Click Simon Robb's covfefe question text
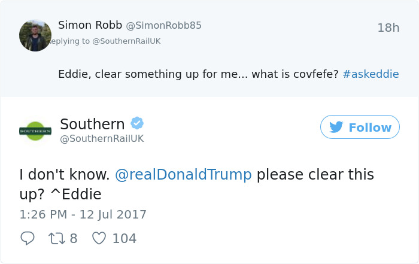This screenshot has width=419, height=264. (x=199, y=75)
